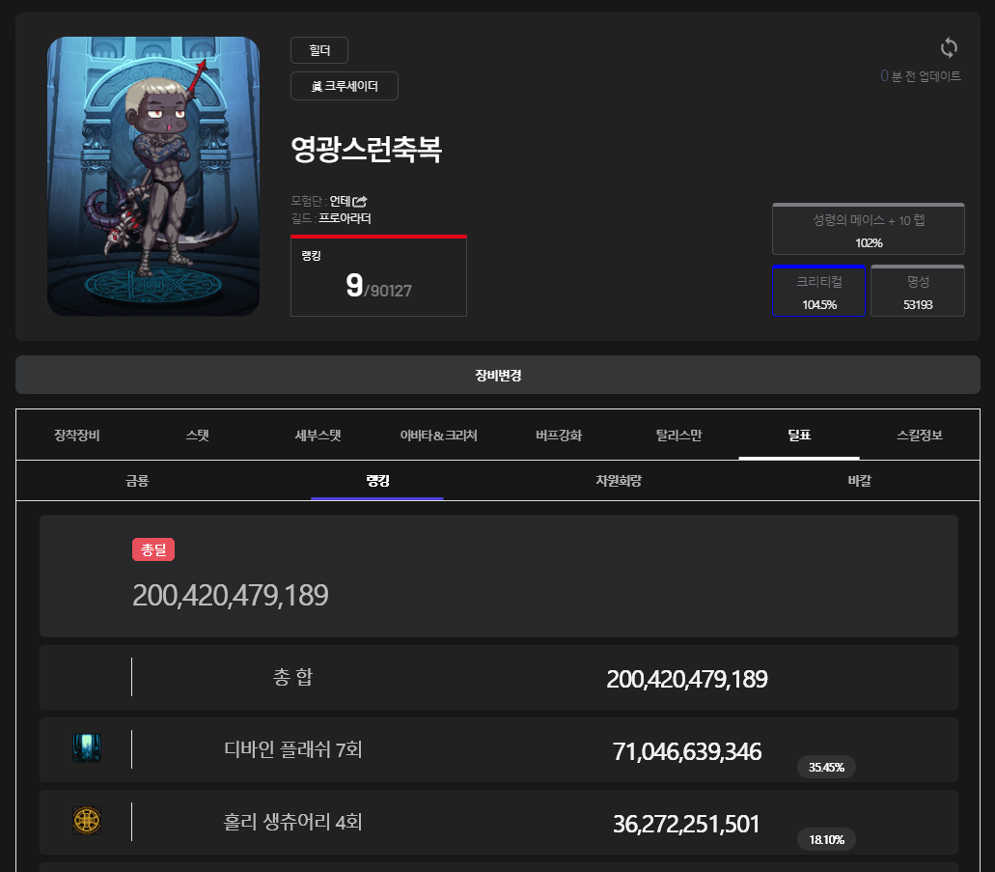This screenshot has height=872, width=995.
Task: Select the 세부스탯 tab
Action: click(x=318, y=435)
